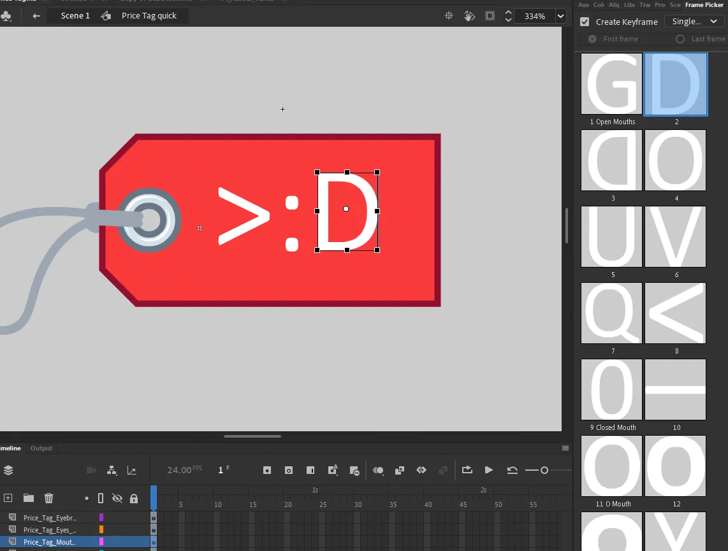Step back one frame with curved arrow
Image resolution: width=728 pixels, height=551 pixels.
click(x=512, y=470)
